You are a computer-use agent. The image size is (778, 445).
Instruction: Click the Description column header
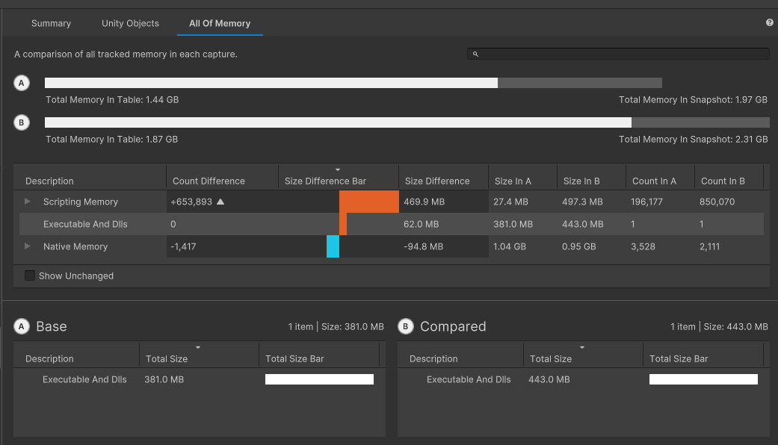49,180
